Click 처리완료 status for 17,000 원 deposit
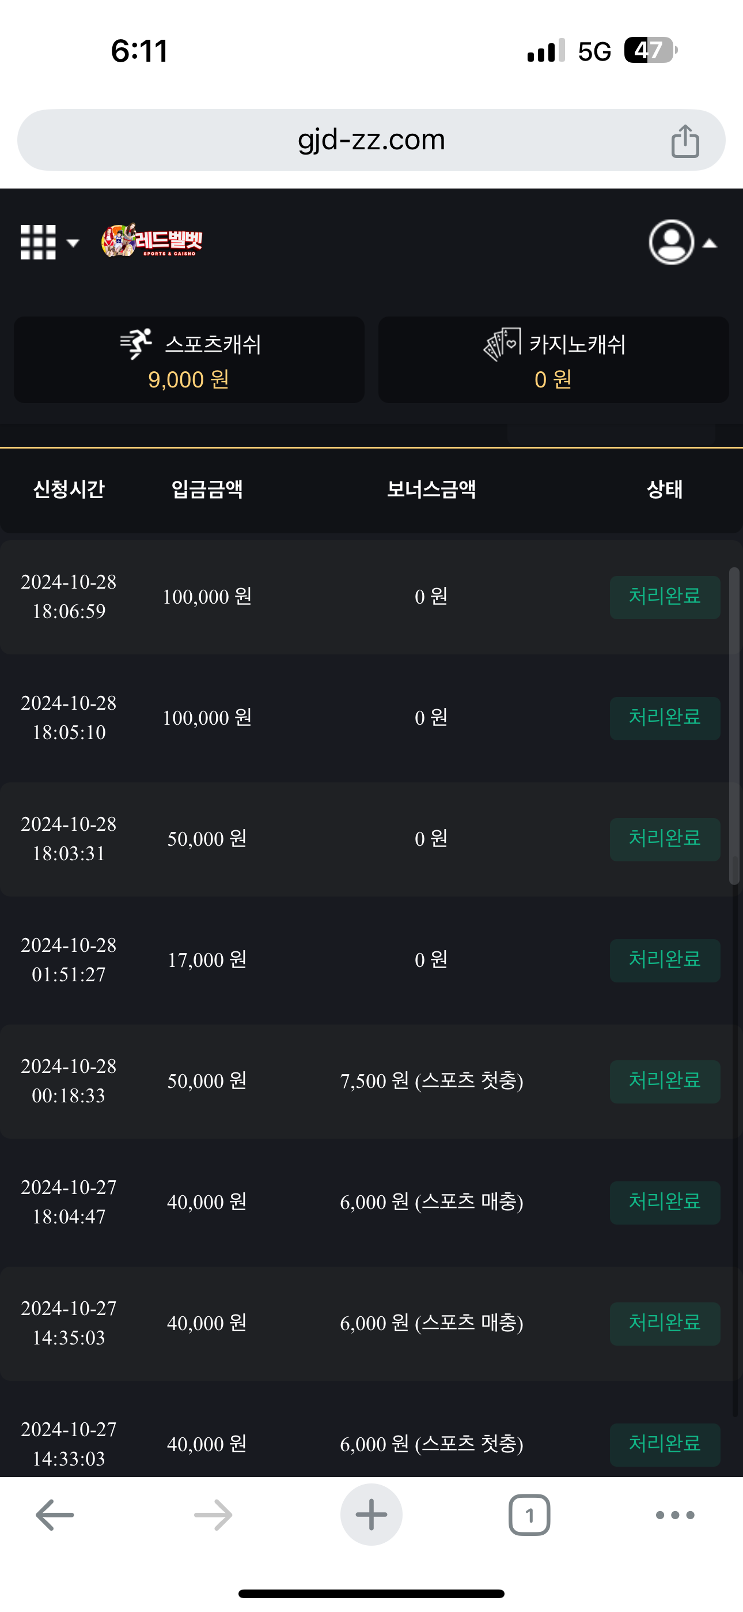 [664, 960]
